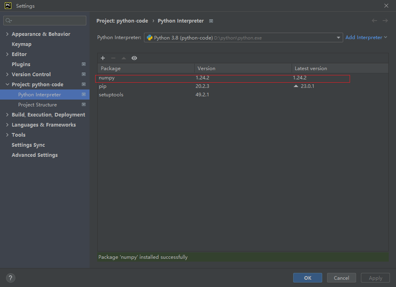Focus the settings search field
The height and width of the screenshot is (287, 396).
(45, 21)
